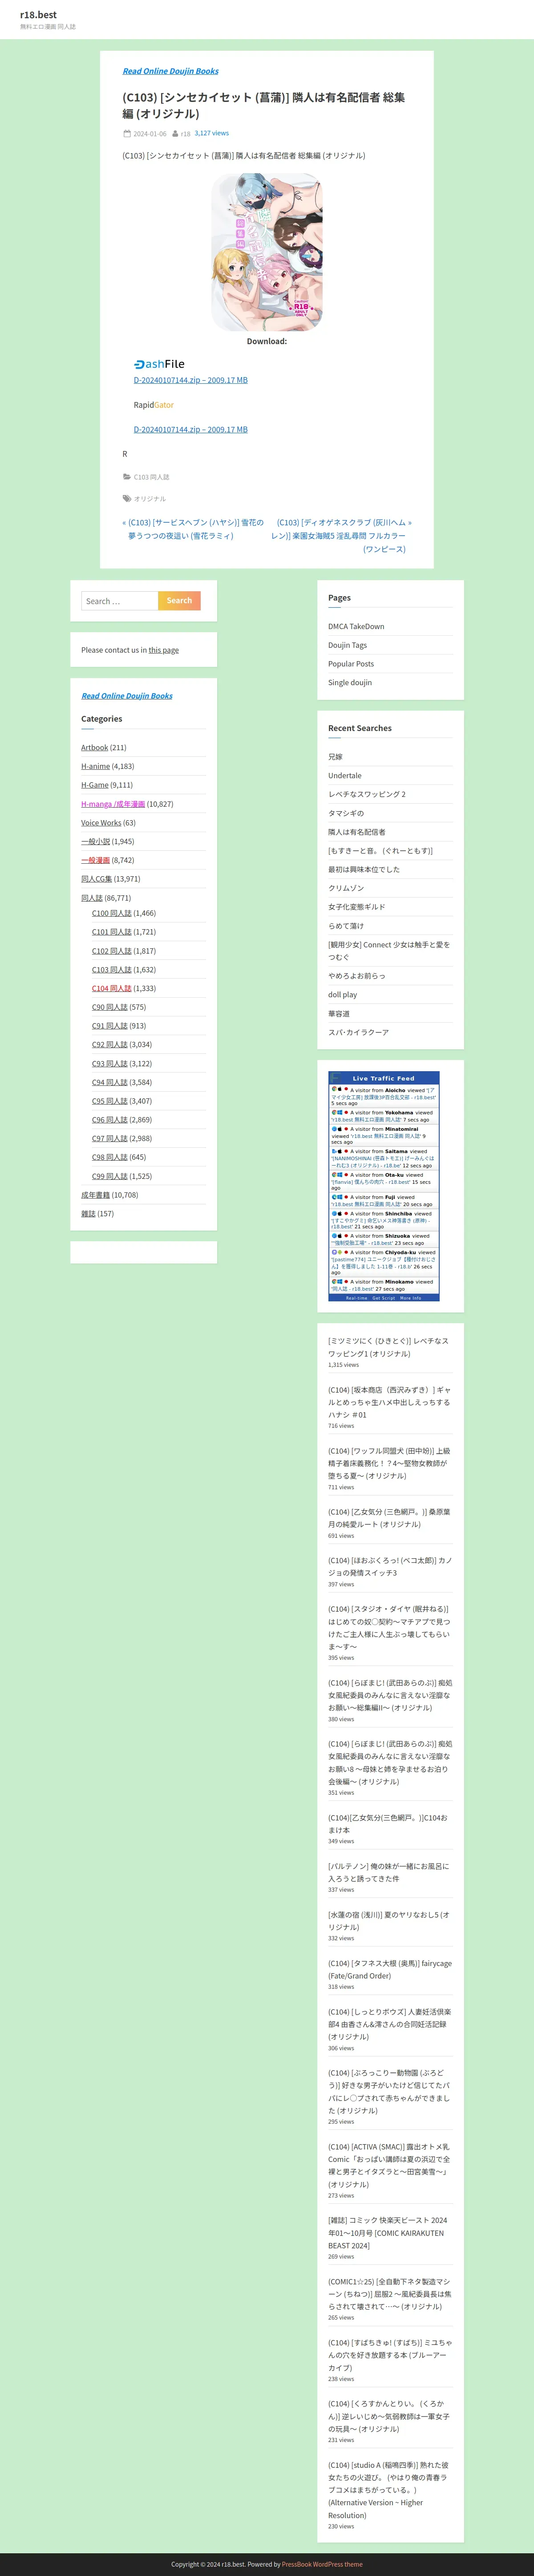Viewport: 534px width, 2576px height.
Task: Open Get Script link in the traffic feed
Action: click(384, 1298)
